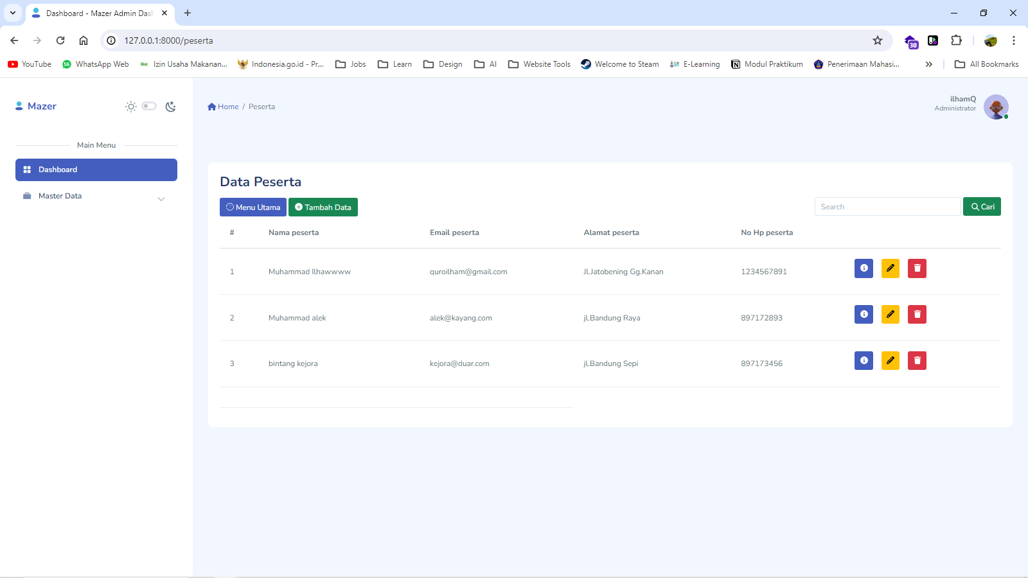Click the Tambah Data button
The width and height of the screenshot is (1028, 578).
[323, 207]
